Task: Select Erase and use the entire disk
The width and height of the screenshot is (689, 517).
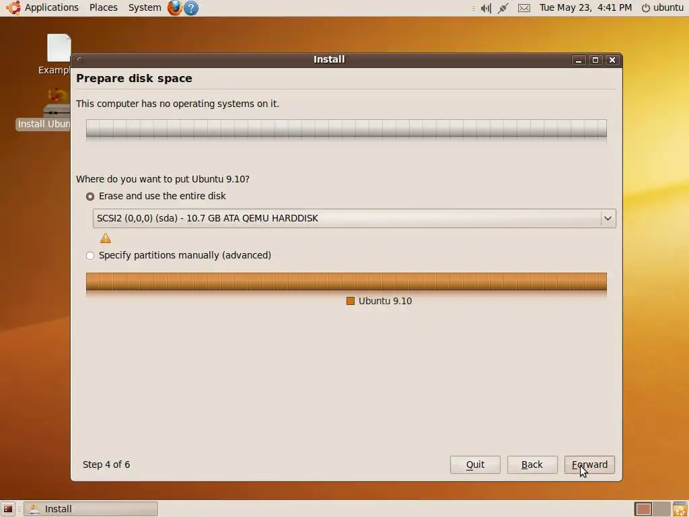Action: (156, 196)
